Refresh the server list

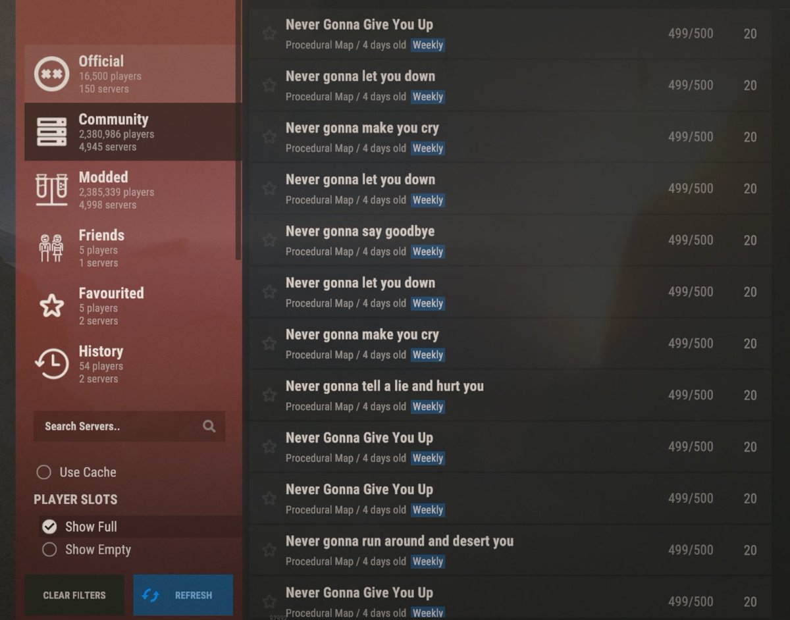coord(183,595)
